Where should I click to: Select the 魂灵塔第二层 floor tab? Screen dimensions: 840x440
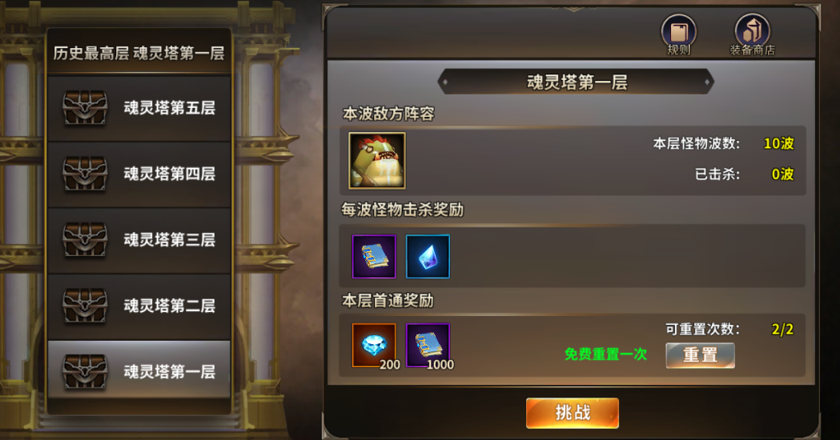[139, 306]
